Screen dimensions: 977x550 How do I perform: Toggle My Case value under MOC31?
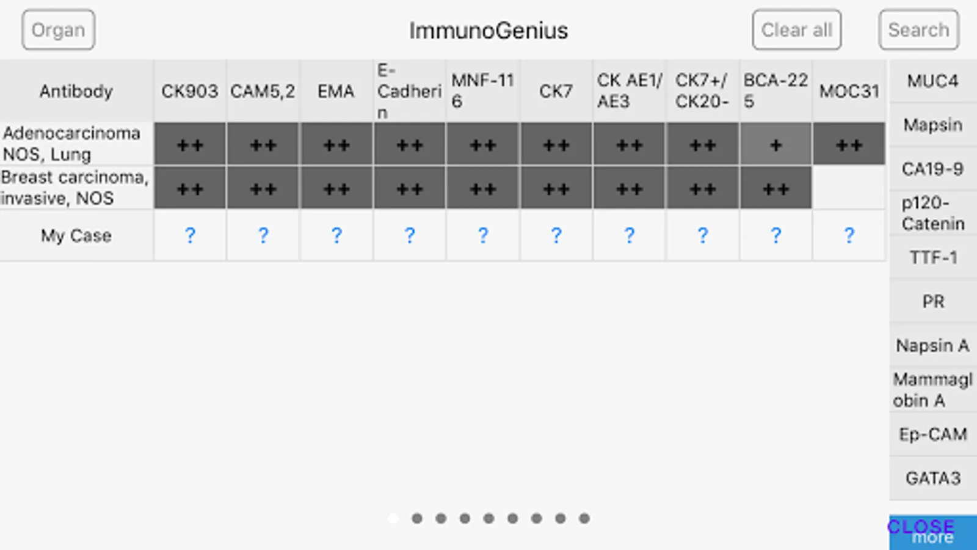click(849, 235)
